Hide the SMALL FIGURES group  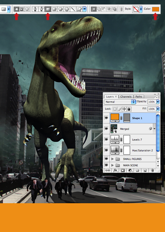tap(106, 159)
